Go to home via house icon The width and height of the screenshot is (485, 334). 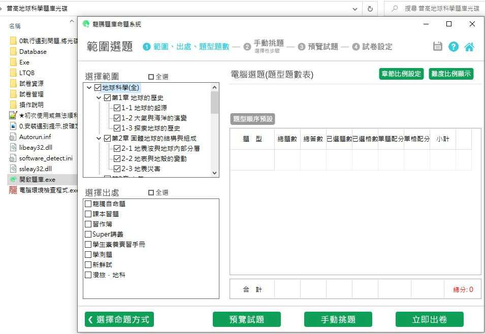469,47
